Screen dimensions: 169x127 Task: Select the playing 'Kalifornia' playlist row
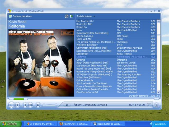pyautogui.click(x=116, y=57)
